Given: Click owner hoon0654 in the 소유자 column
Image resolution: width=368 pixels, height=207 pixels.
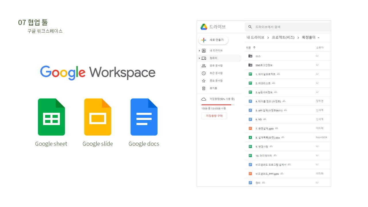Looking at the screenshot, I should coord(321,137).
